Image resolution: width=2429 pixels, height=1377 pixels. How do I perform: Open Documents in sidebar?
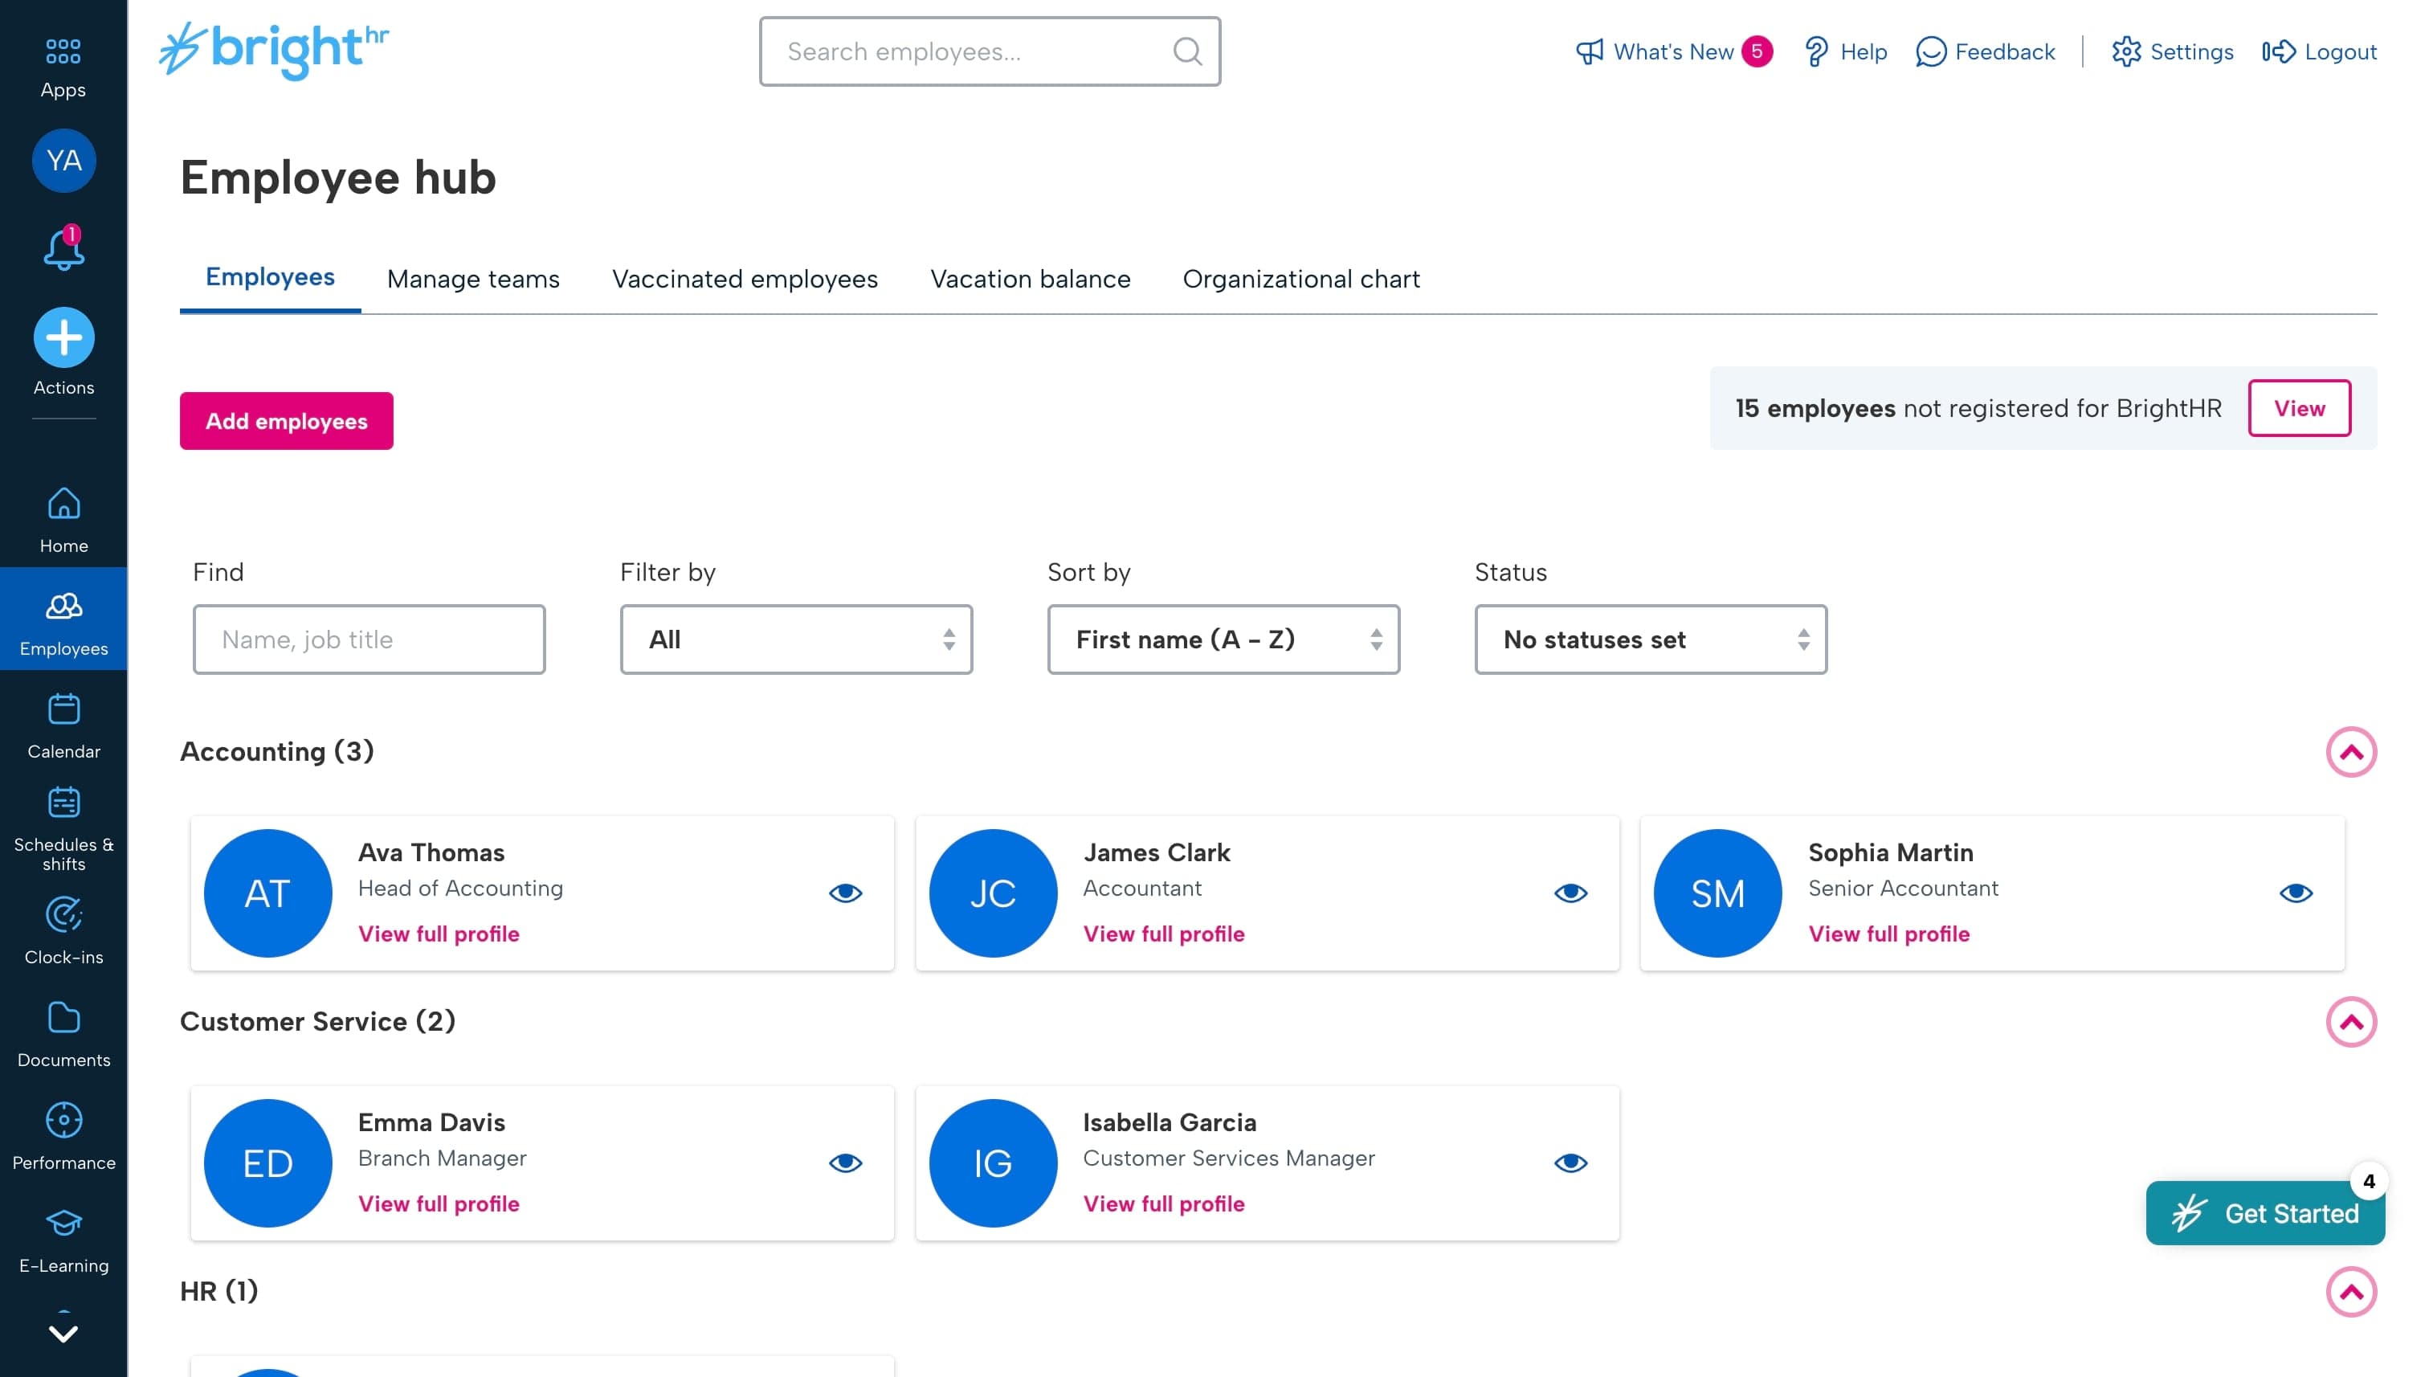[x=63, y=1034]
